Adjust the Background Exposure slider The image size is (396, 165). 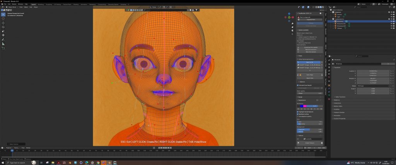(x=309, y=129)
